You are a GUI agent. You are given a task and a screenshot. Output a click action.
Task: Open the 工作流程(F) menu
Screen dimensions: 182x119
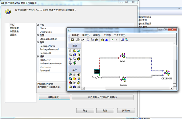(120, 35)
